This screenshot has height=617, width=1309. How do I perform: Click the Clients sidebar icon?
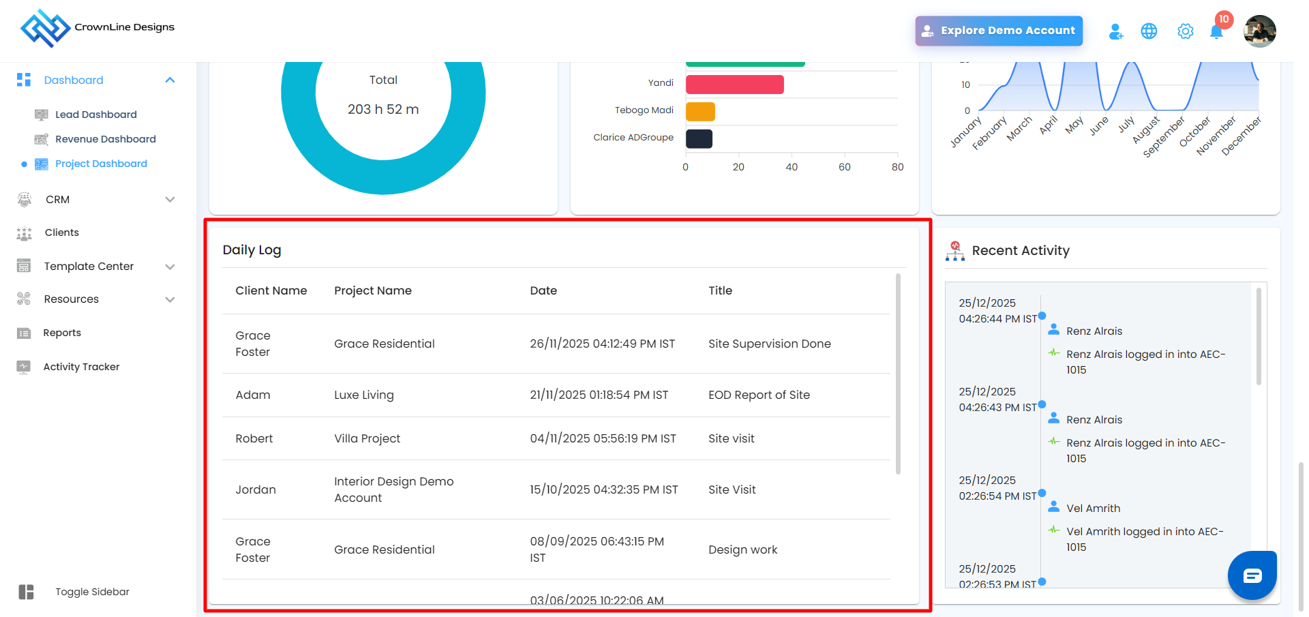point(24,233)
